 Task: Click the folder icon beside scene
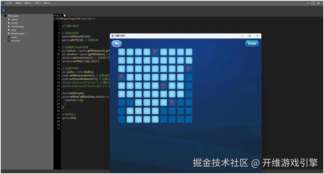[x=9, y=37]
